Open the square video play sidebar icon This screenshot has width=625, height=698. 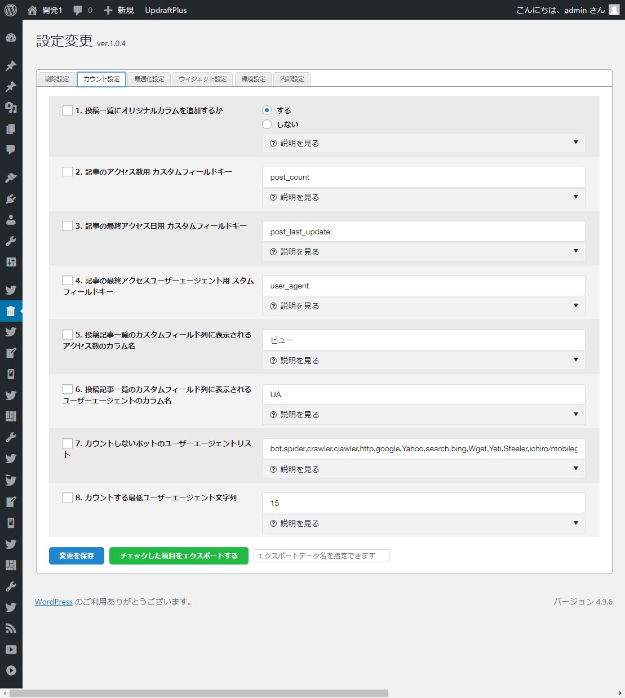click(11, 650)
